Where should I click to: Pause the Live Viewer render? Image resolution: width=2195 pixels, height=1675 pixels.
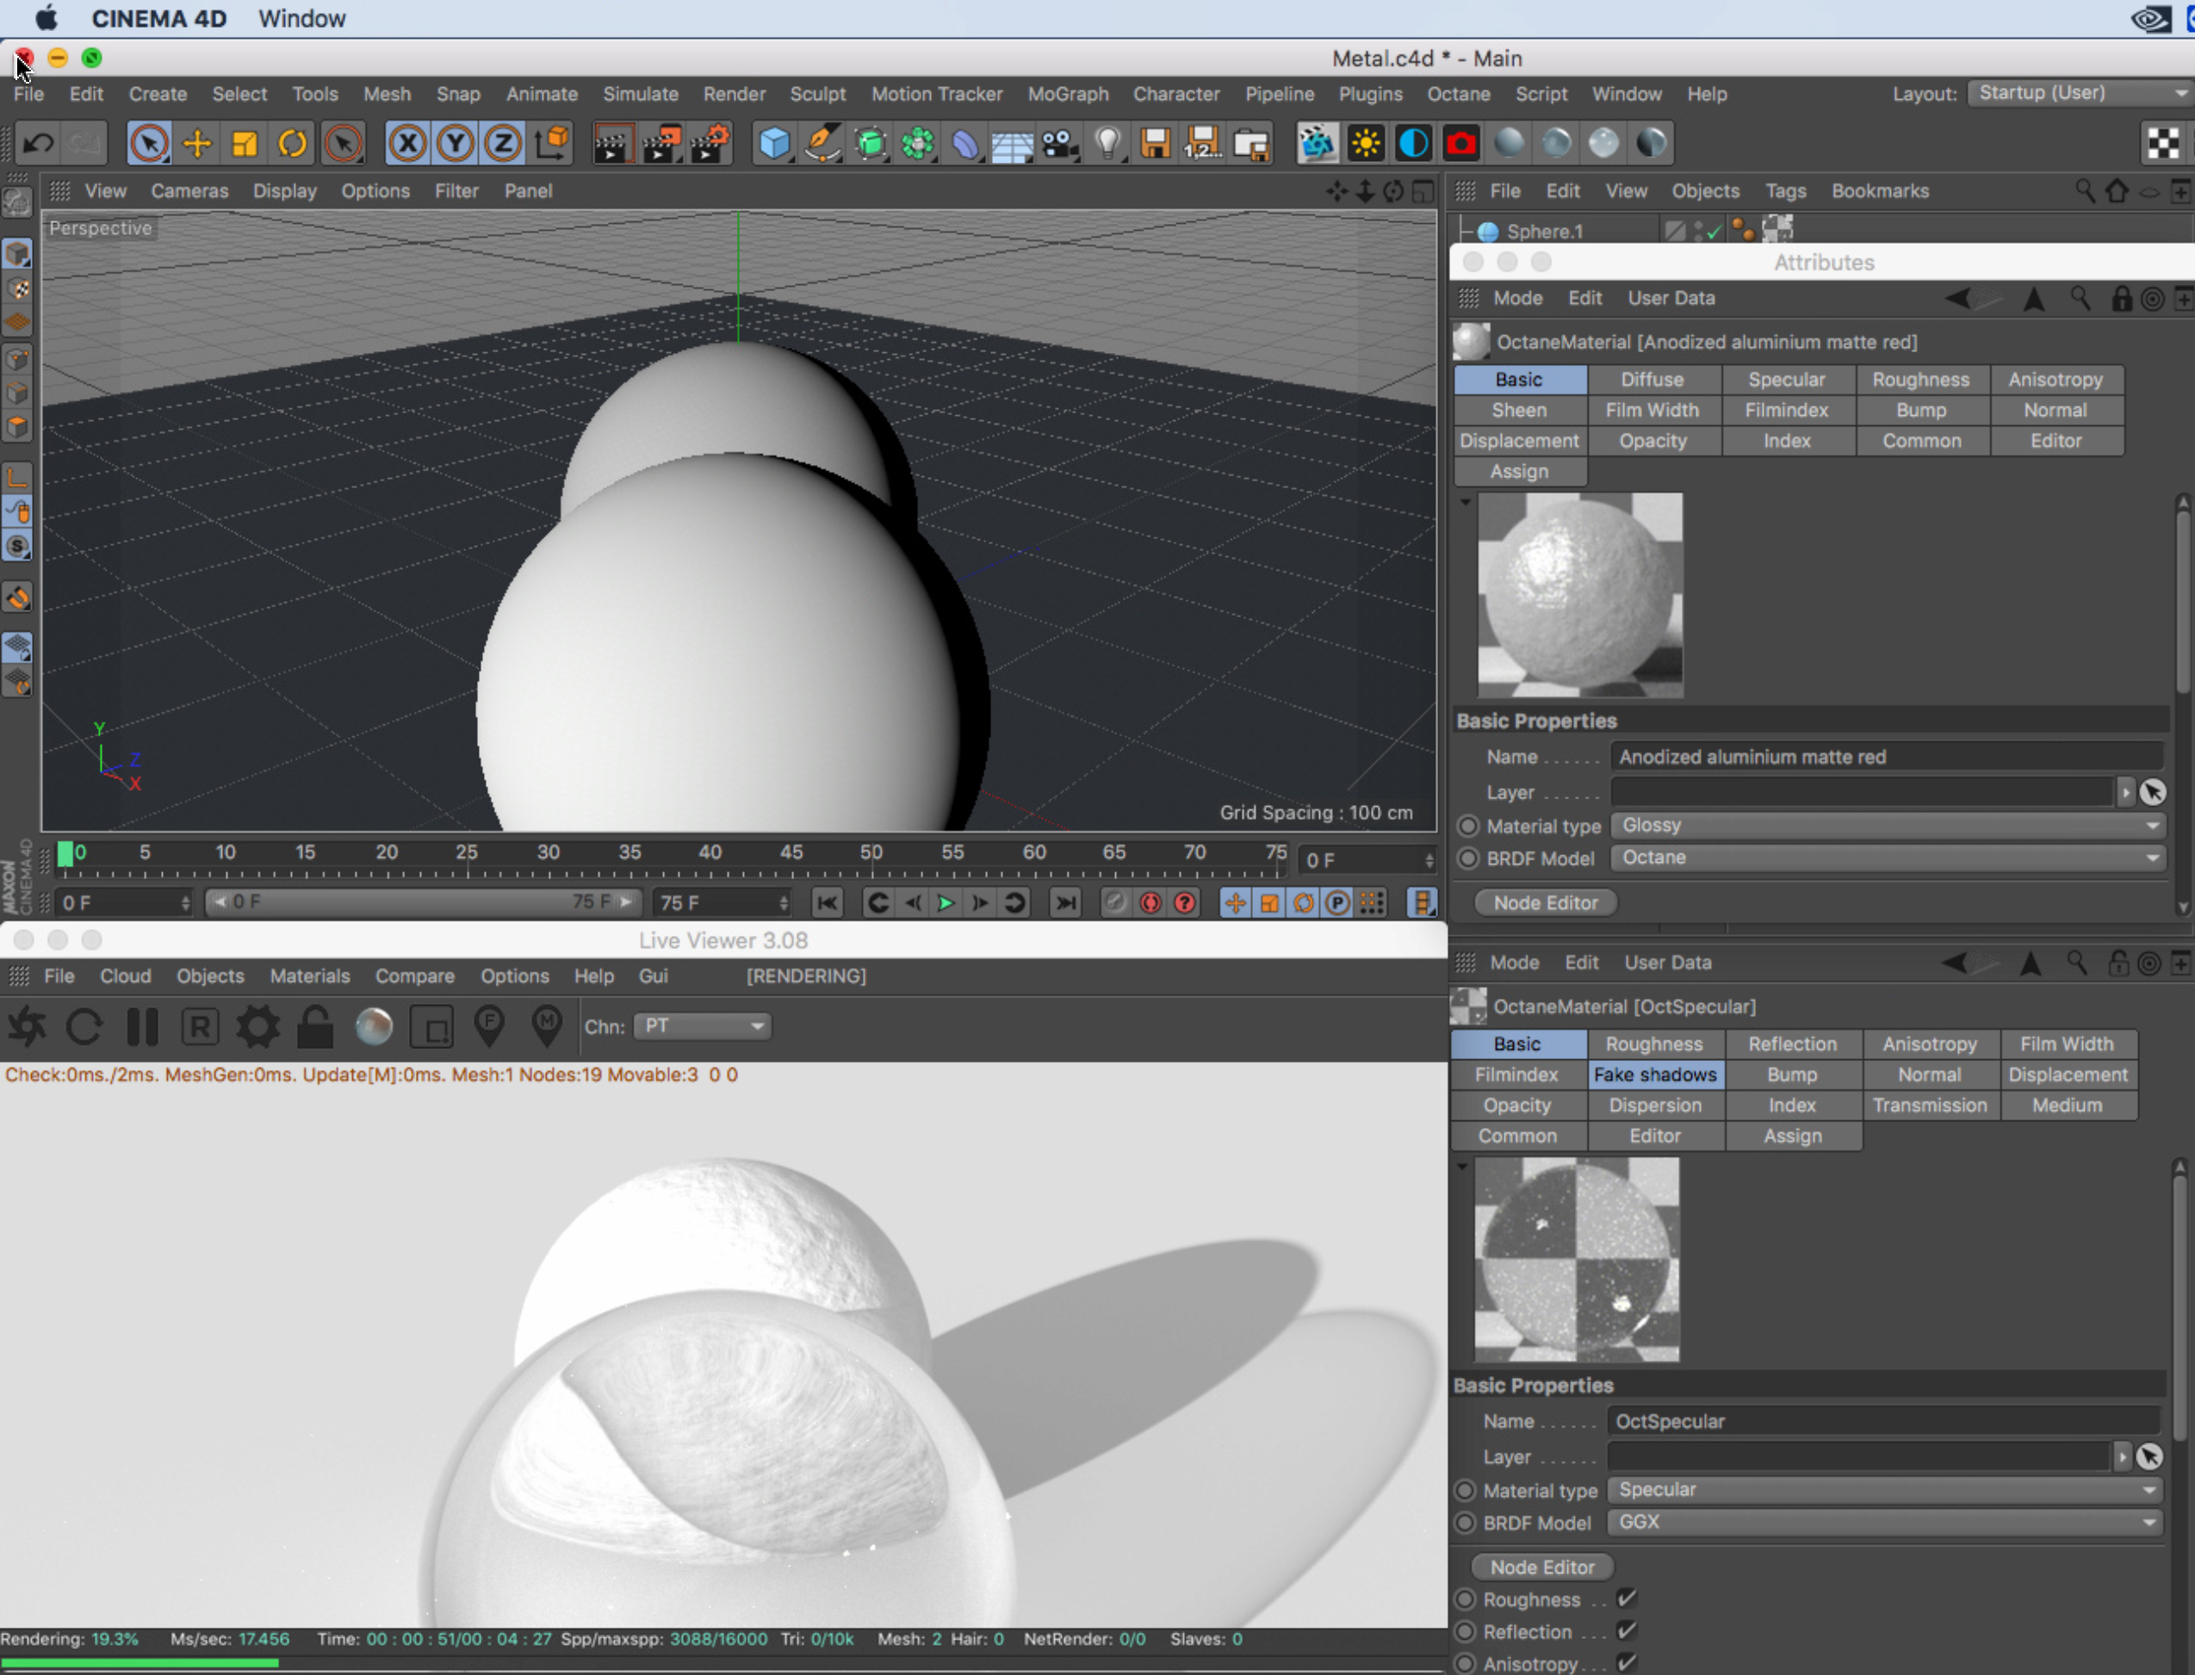coord(143,1027)
